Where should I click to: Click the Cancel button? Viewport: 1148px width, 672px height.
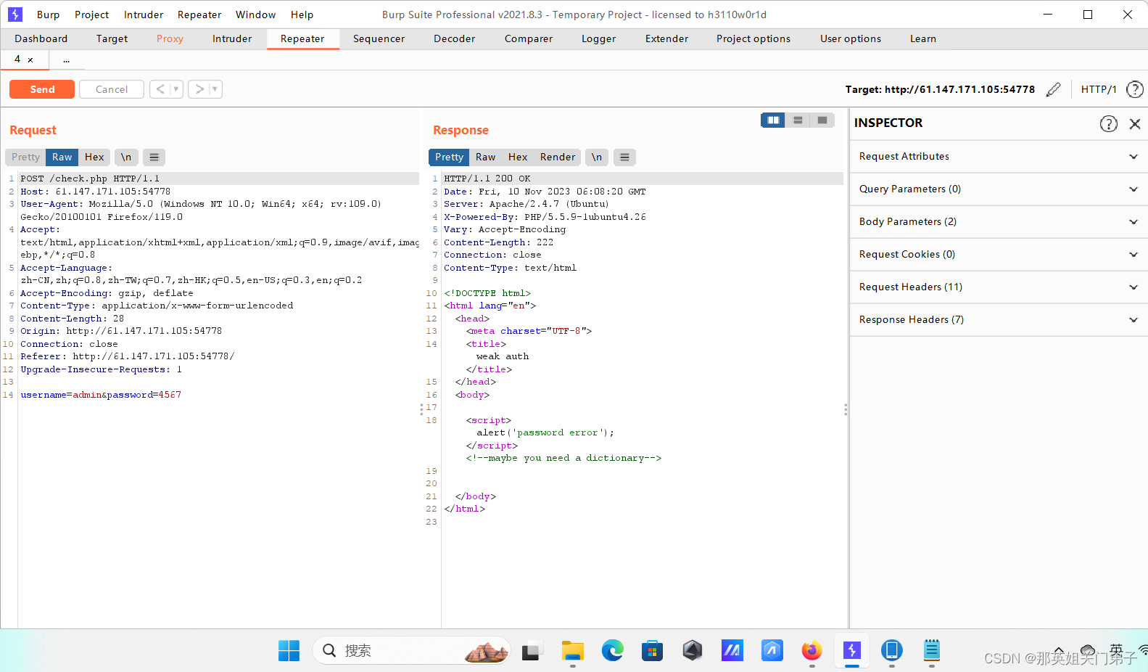112,89
